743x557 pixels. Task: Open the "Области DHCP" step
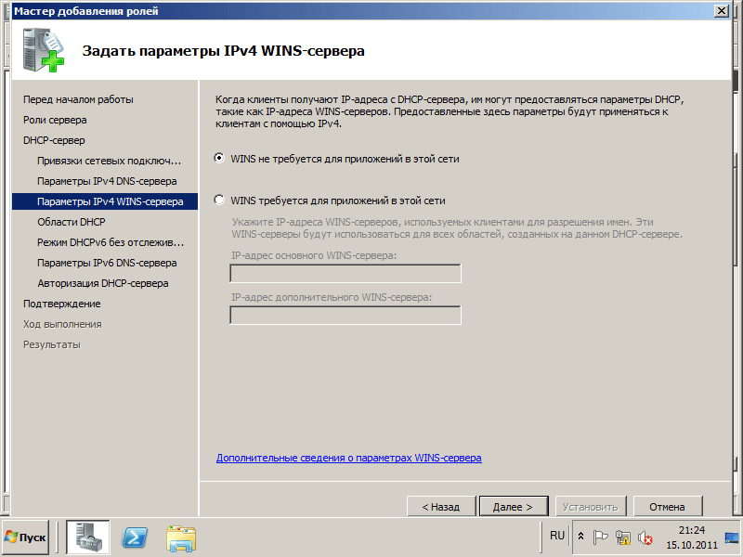[x=72, y=222]
